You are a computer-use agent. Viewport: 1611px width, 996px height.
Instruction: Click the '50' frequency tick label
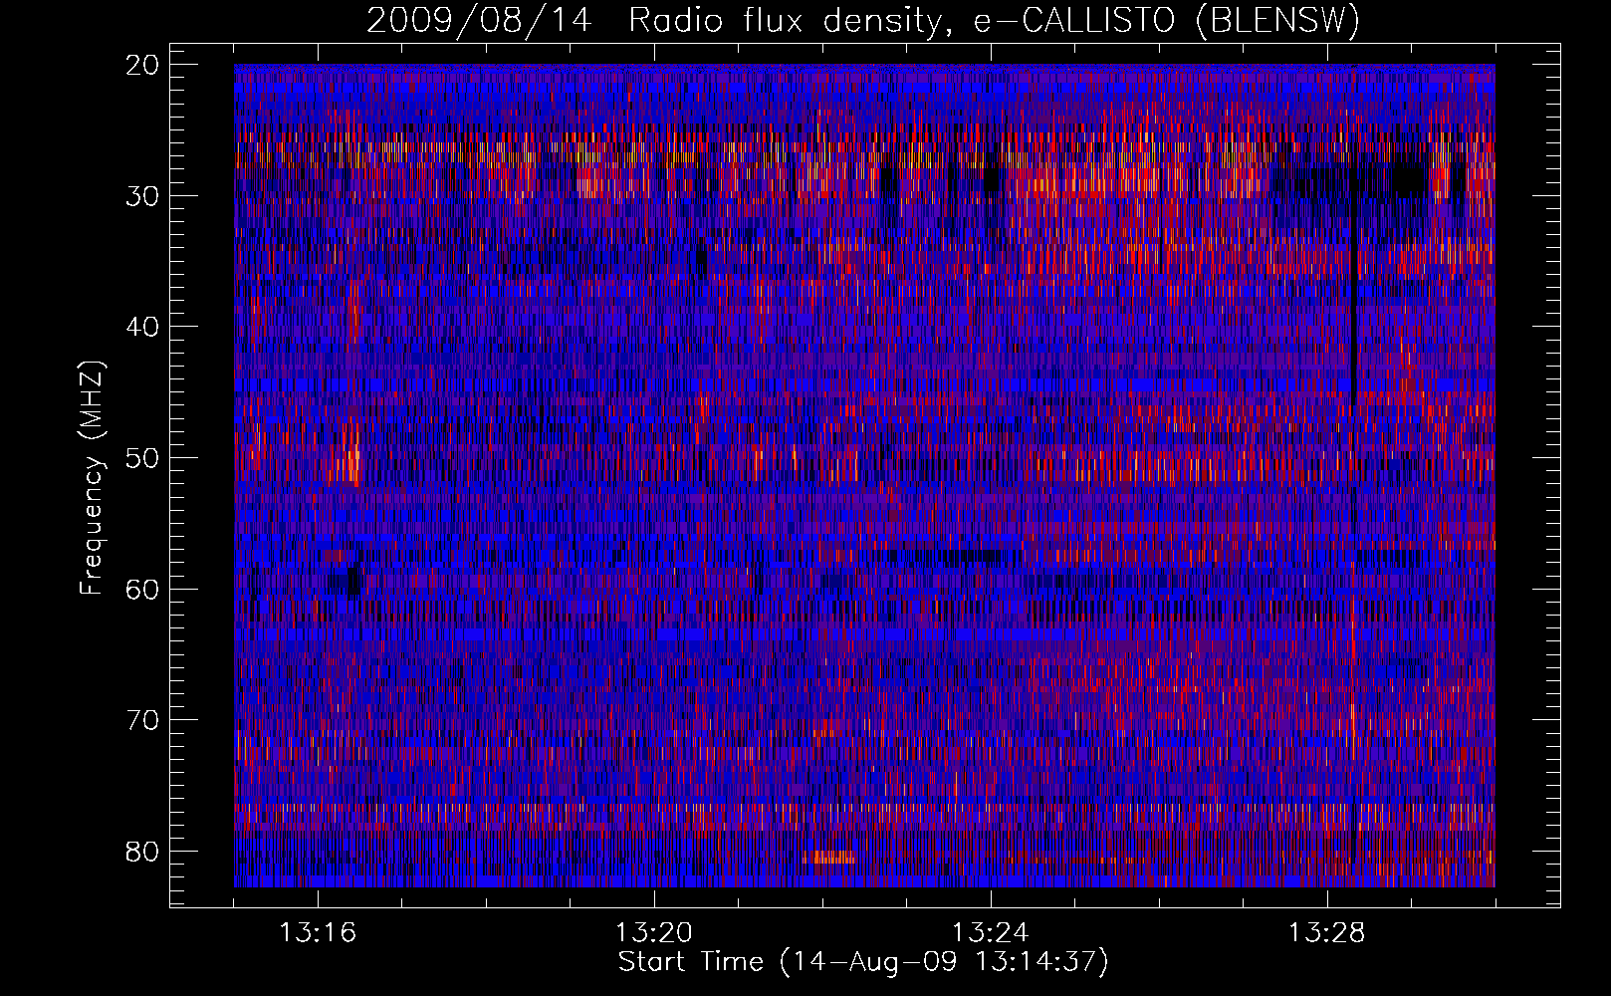142,458
